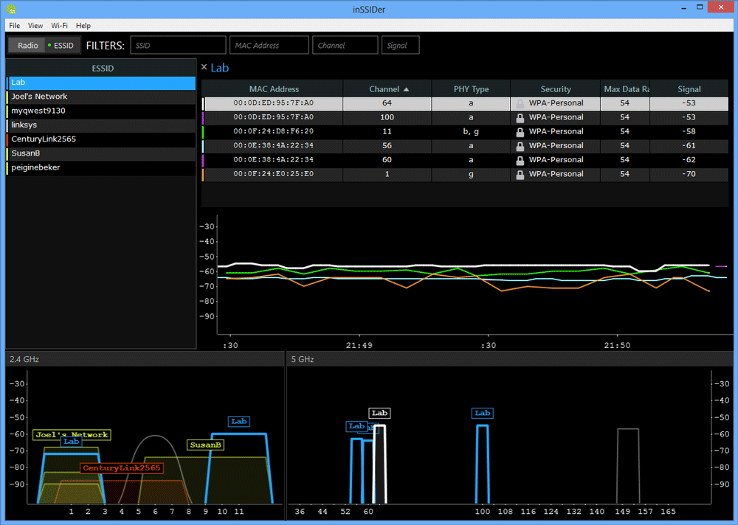Switch to Radio view mode
The height and width of the screenshot is (525, 738).
(x=28, y=46)
